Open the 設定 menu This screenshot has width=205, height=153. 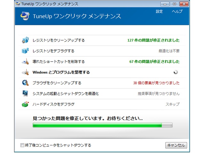(159, 11)
